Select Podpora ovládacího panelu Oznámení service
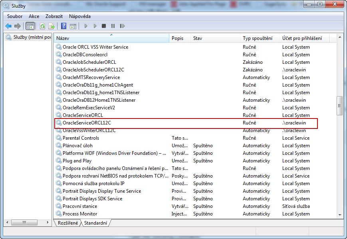Image resolution: width=347 pixels, height=239 pixels. click(115, 168)
